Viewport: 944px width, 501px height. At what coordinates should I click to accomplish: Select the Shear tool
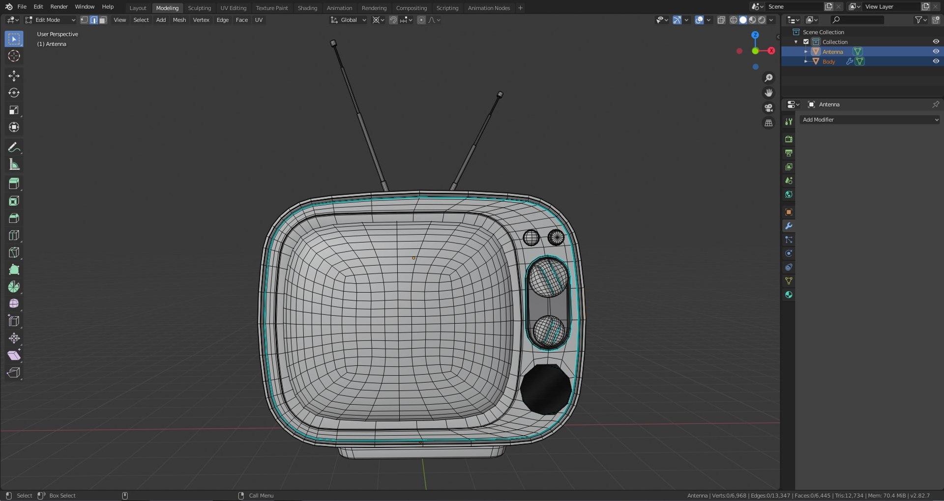pyautogui.click(x=14, y=355)
